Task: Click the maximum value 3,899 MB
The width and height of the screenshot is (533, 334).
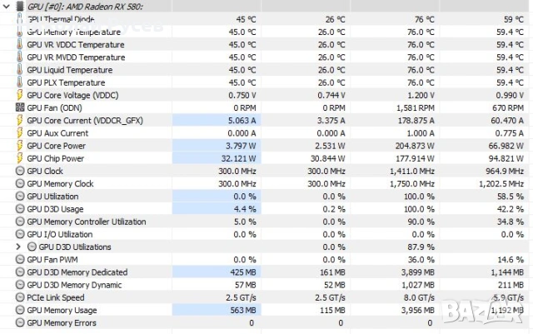Action: (418, 272)
